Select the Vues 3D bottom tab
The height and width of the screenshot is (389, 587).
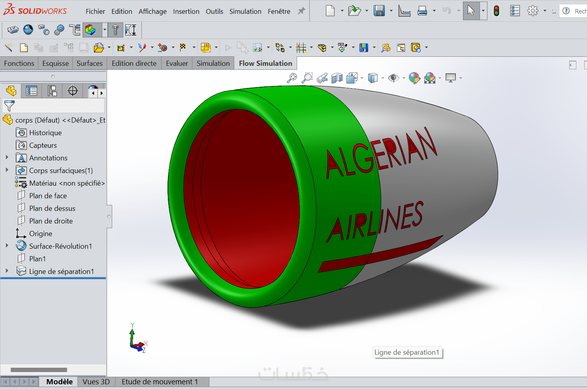(96, 382)
